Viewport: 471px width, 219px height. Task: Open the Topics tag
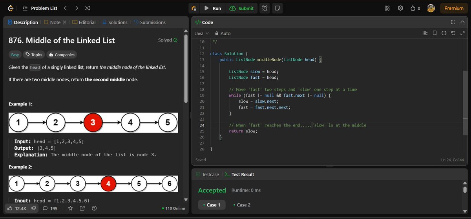tap(34, 55)
